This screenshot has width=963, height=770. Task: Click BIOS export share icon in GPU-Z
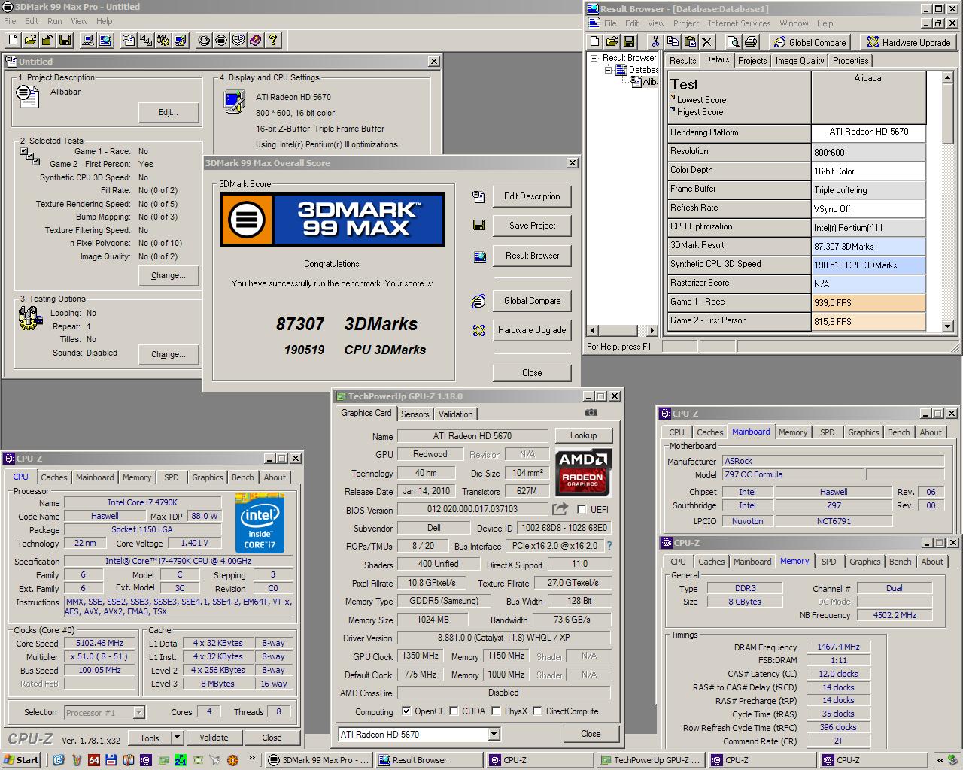pos(560,509)
